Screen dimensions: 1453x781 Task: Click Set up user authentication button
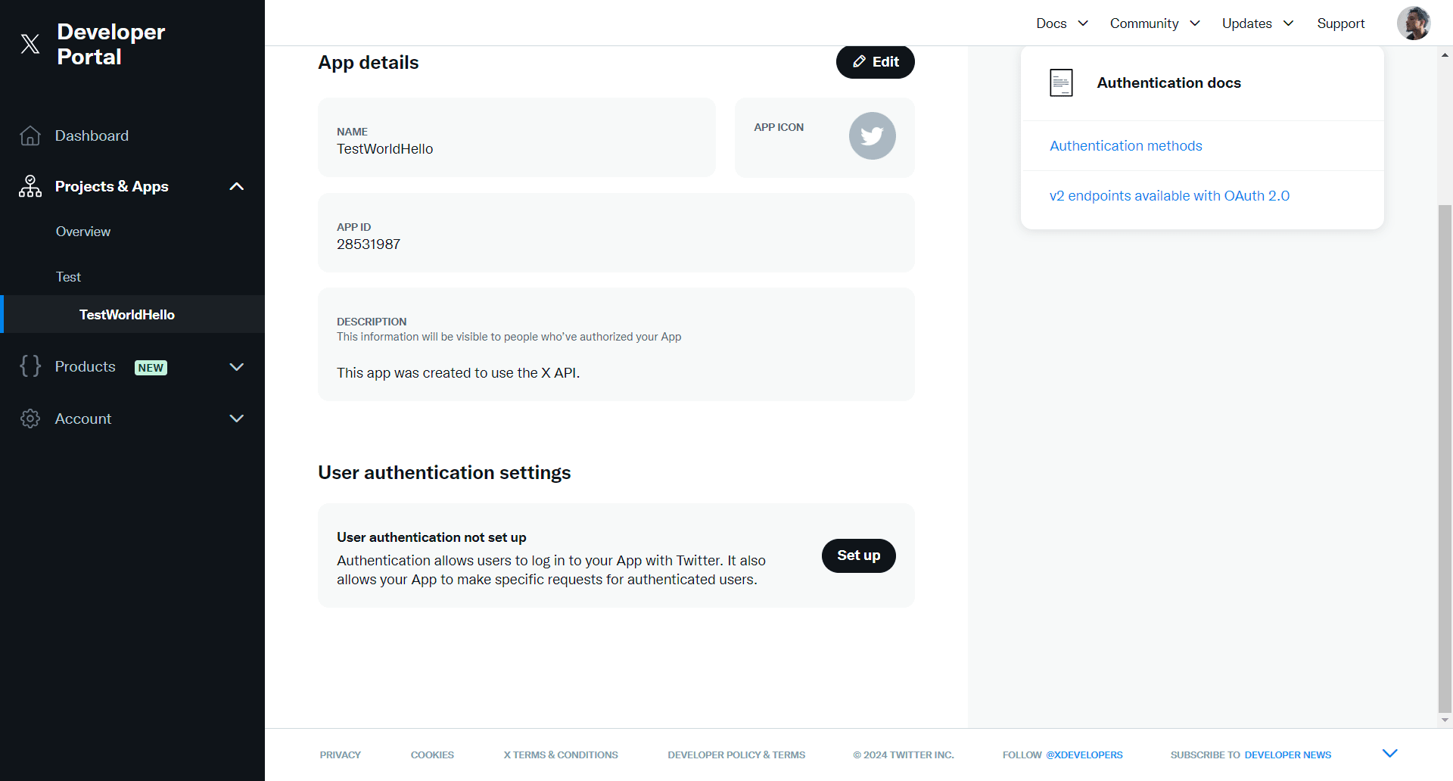[858, 555]
